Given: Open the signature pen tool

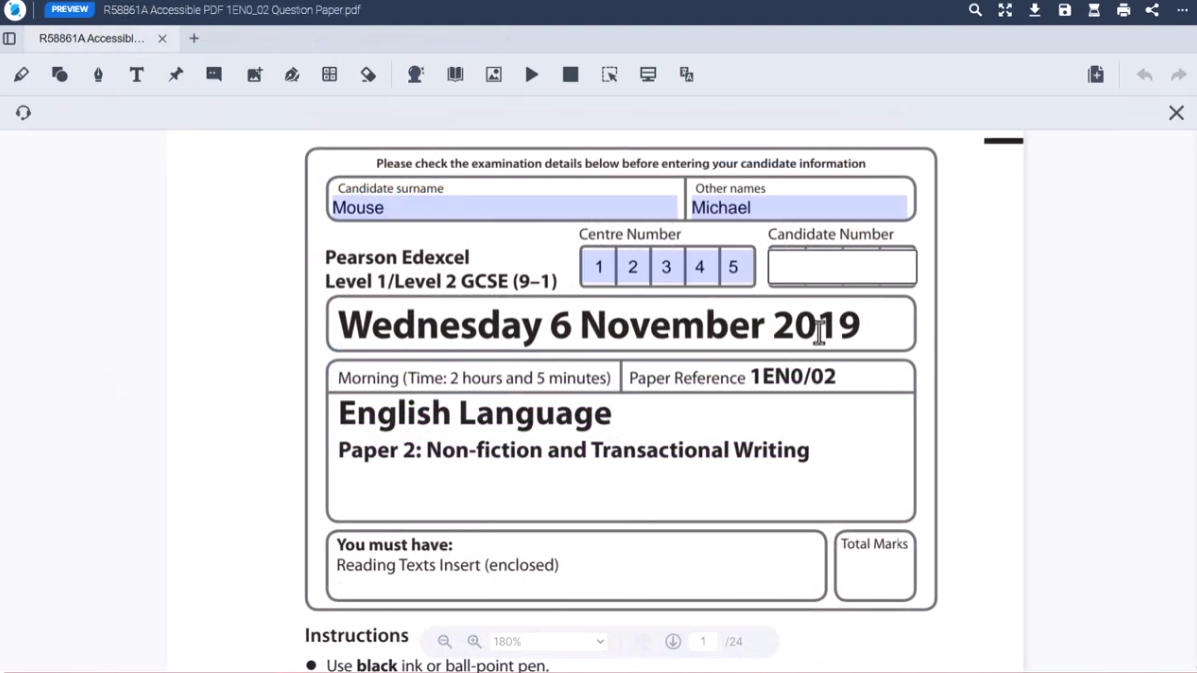Looking at the screenshot, I should pyautogui.click(x=292, y=74).
